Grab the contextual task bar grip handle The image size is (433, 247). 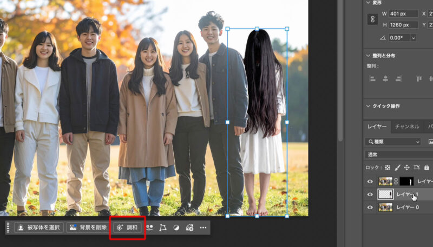point(8,228)
